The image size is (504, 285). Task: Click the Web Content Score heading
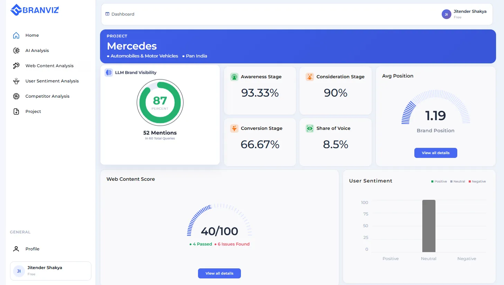(130, 179)
